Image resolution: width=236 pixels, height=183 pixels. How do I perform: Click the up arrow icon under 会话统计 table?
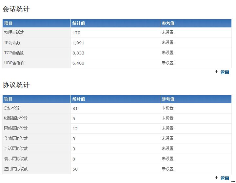pyautogui.click(x=216, y=71)
